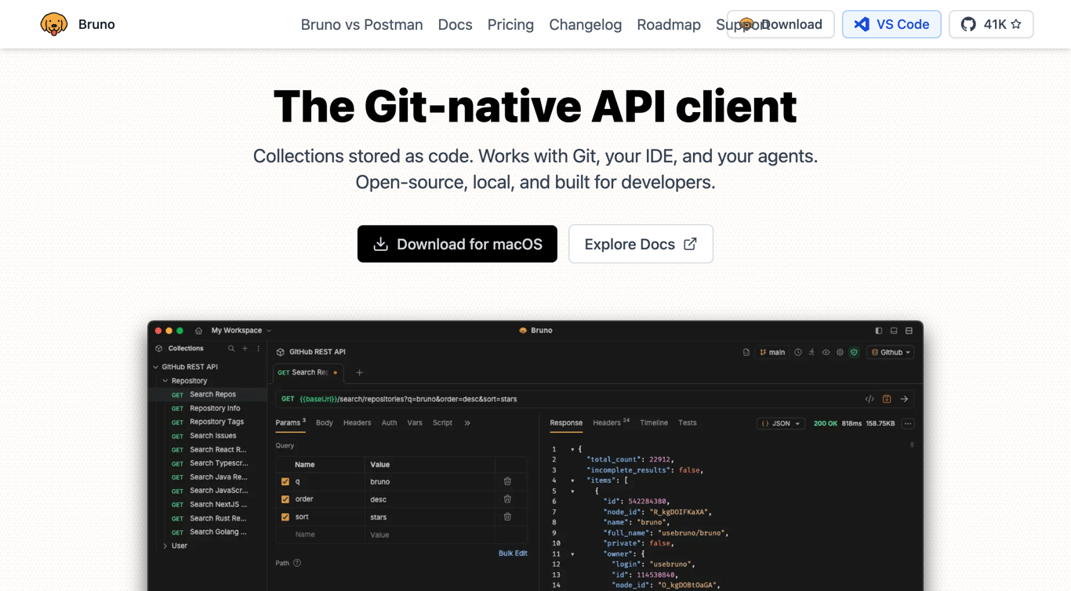This screenshot has width=1071, height=591.
Task: Click the code snippet icon beside the URL
Action: 869,398
